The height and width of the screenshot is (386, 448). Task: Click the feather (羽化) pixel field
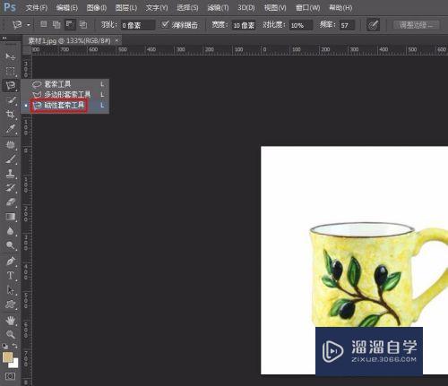click(x=138, y=25)
